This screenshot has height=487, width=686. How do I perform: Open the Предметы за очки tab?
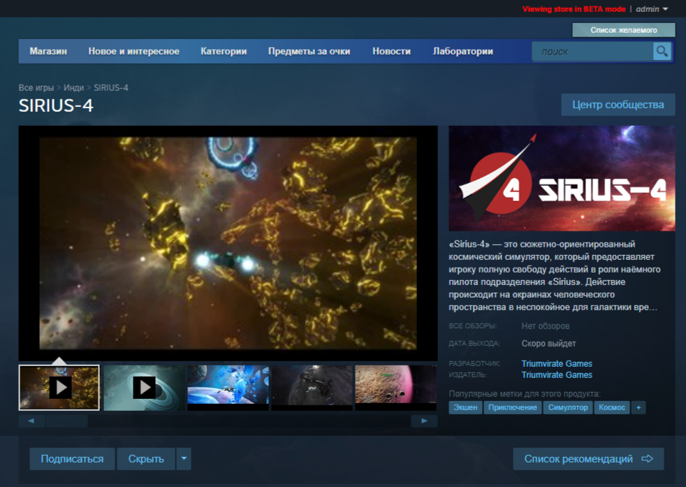point(309,51)
